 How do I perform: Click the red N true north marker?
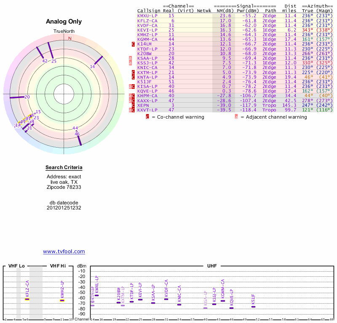click(x=70, y=38)
